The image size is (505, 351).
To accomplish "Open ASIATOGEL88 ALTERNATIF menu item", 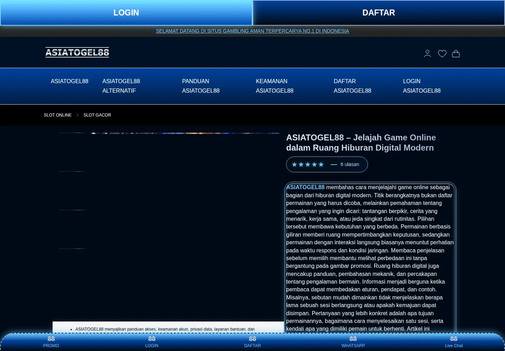I will pyautogui.click(x=121, y=86).
